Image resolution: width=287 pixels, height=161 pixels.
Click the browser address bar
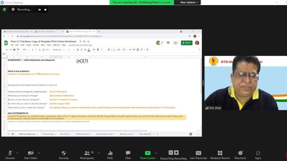[103, 36]
